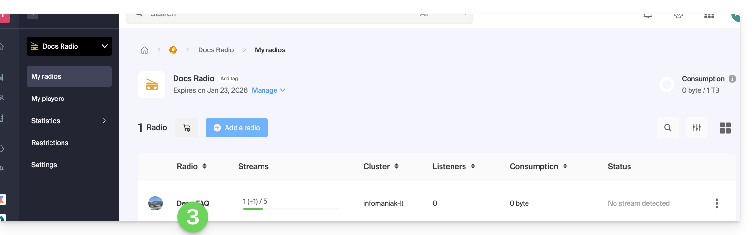The height and width of the screenshot is (235, 754).
Task: Click the orange streaming radio breadcrumb icon
Action: (173, 50)
